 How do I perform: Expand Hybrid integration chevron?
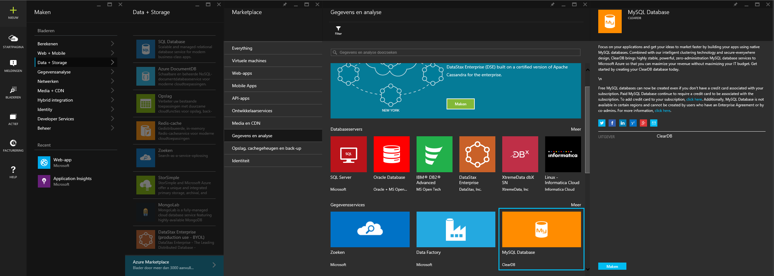pyautogui.click(x=113, y=100)
